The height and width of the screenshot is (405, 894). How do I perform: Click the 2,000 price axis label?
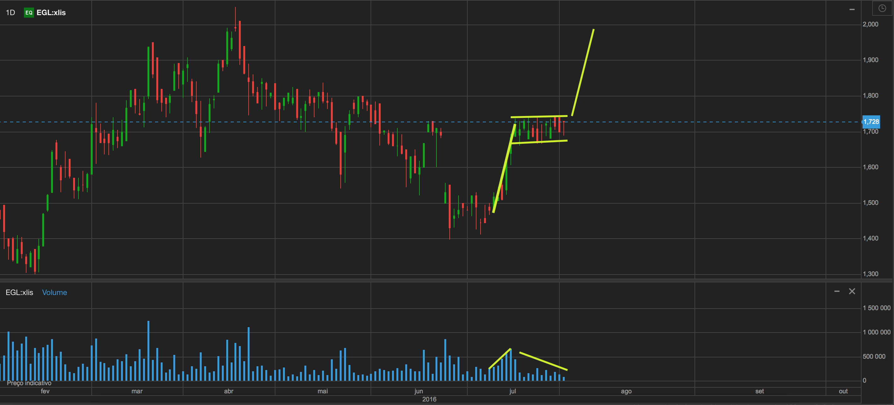870,24
